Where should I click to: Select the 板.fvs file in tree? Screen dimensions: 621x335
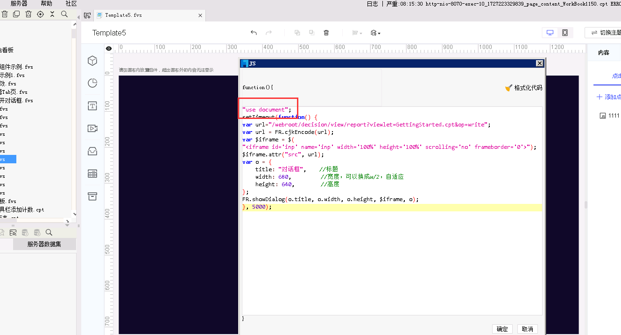[x=8, y=201]
